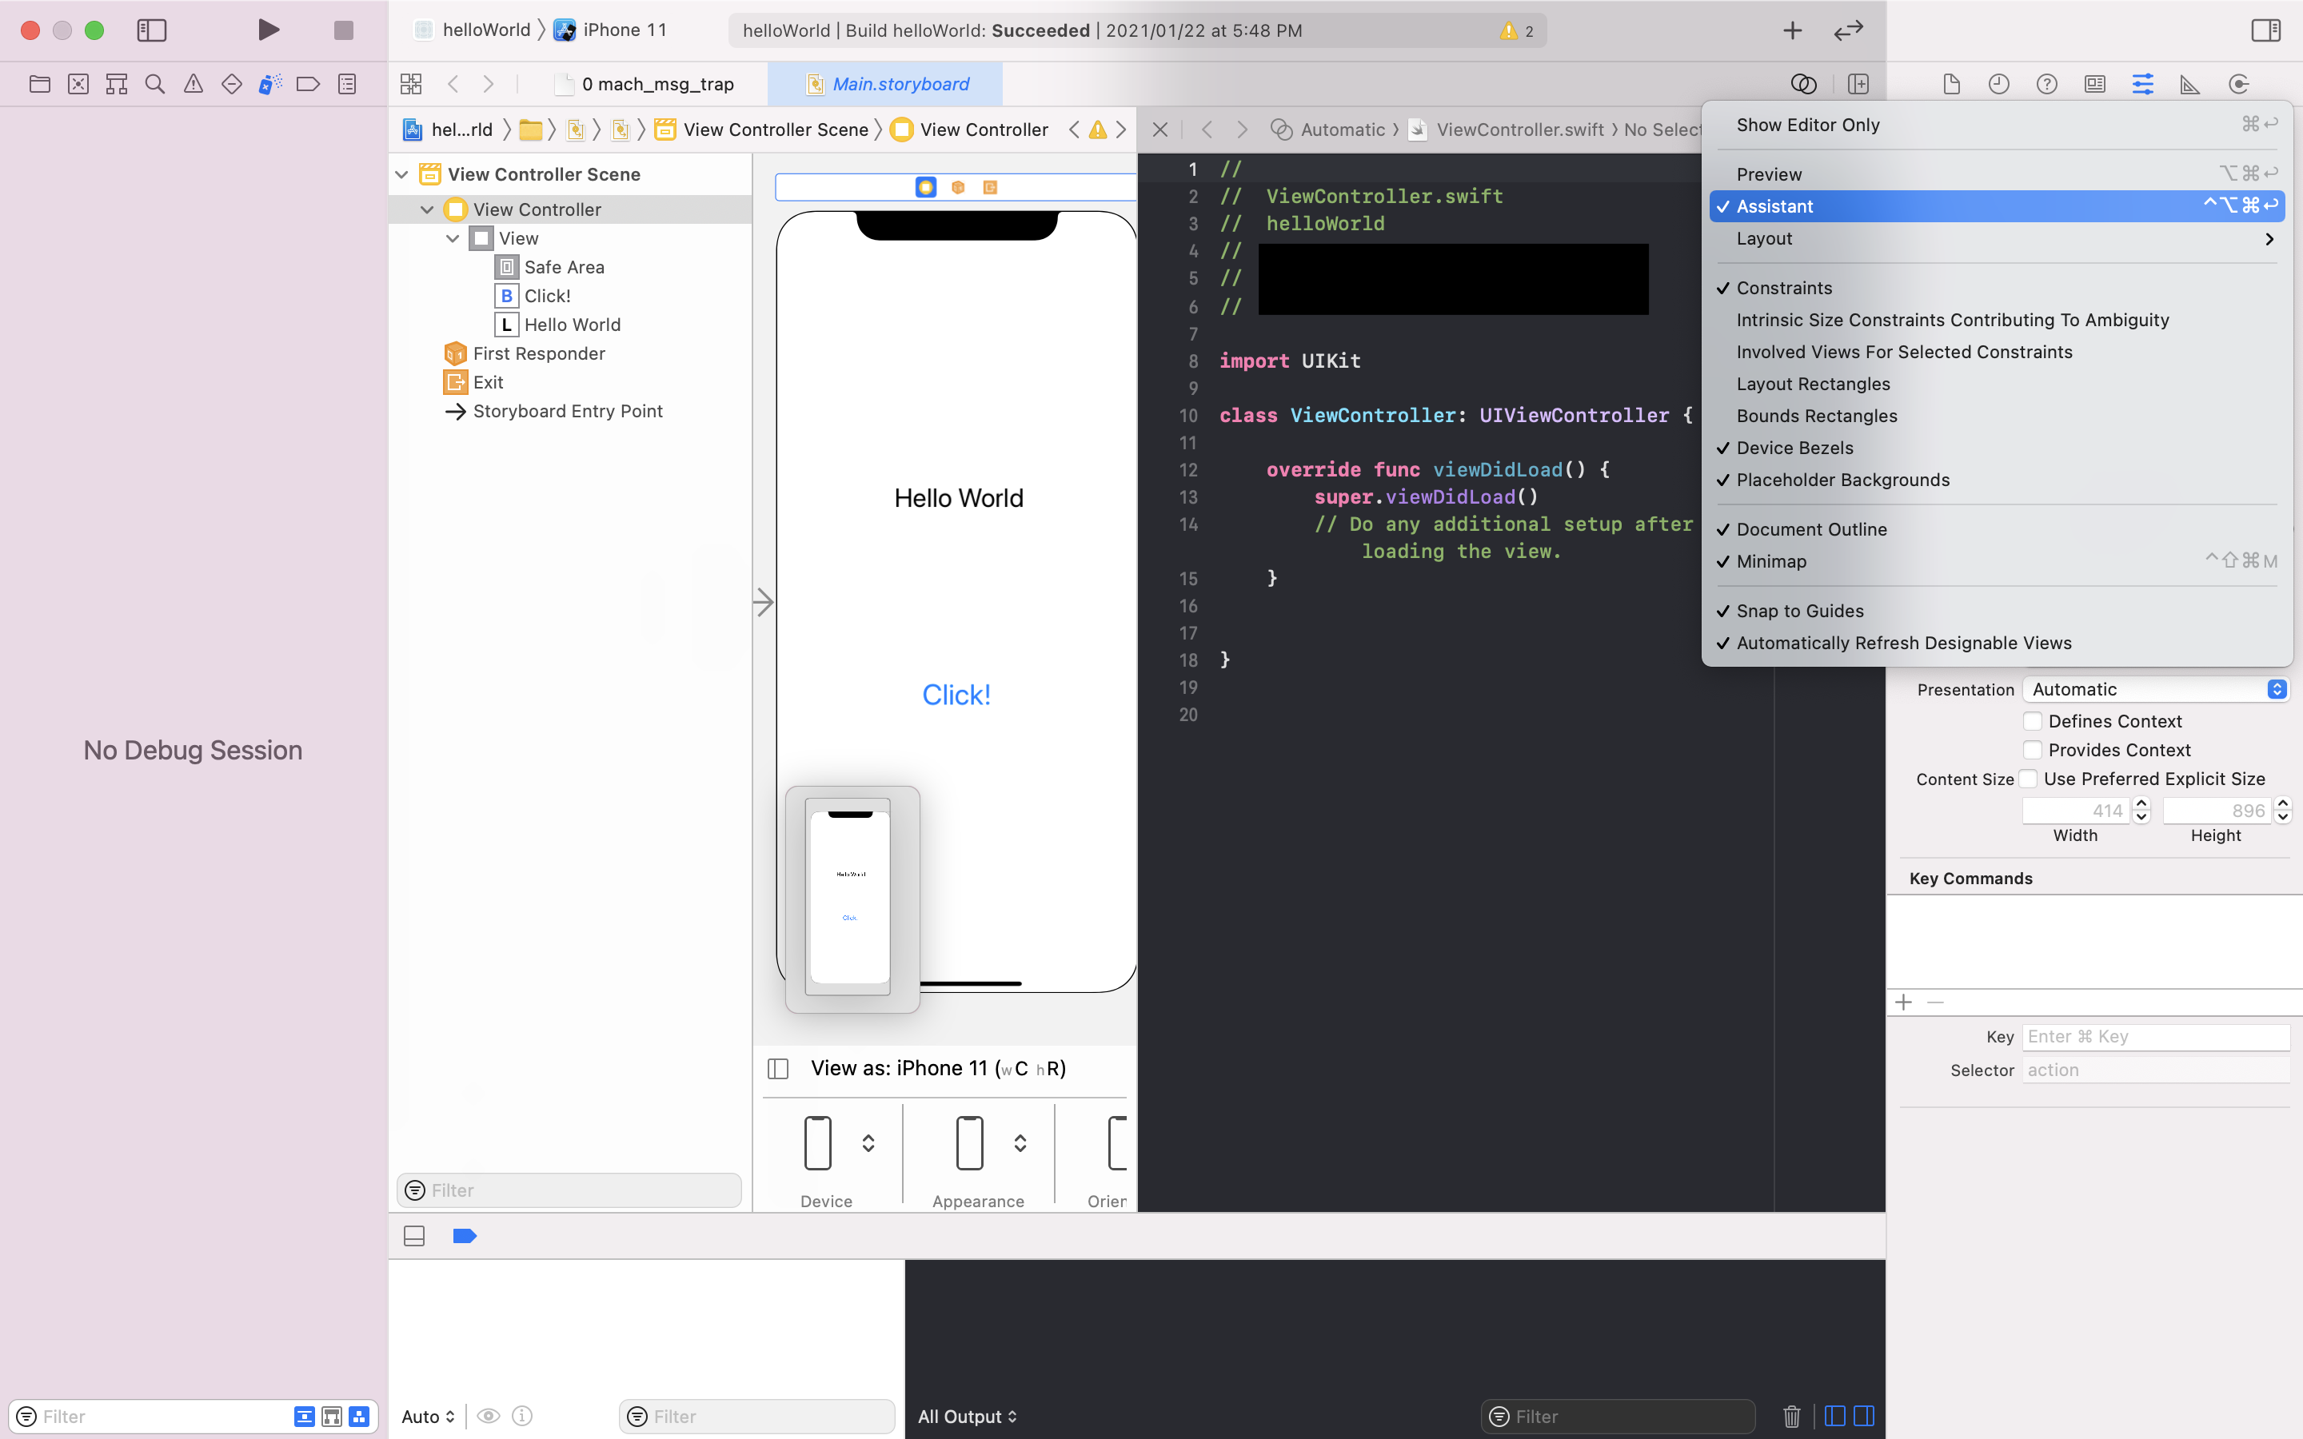Open the Breakpoint navigator icon
Viewport: 2303px width, 1439px height.
coord(307,84)
